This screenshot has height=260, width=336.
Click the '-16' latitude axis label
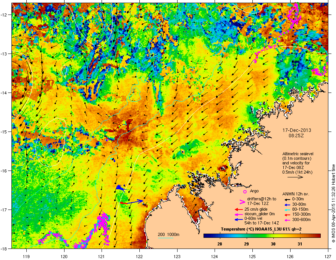tap(4, 171)
